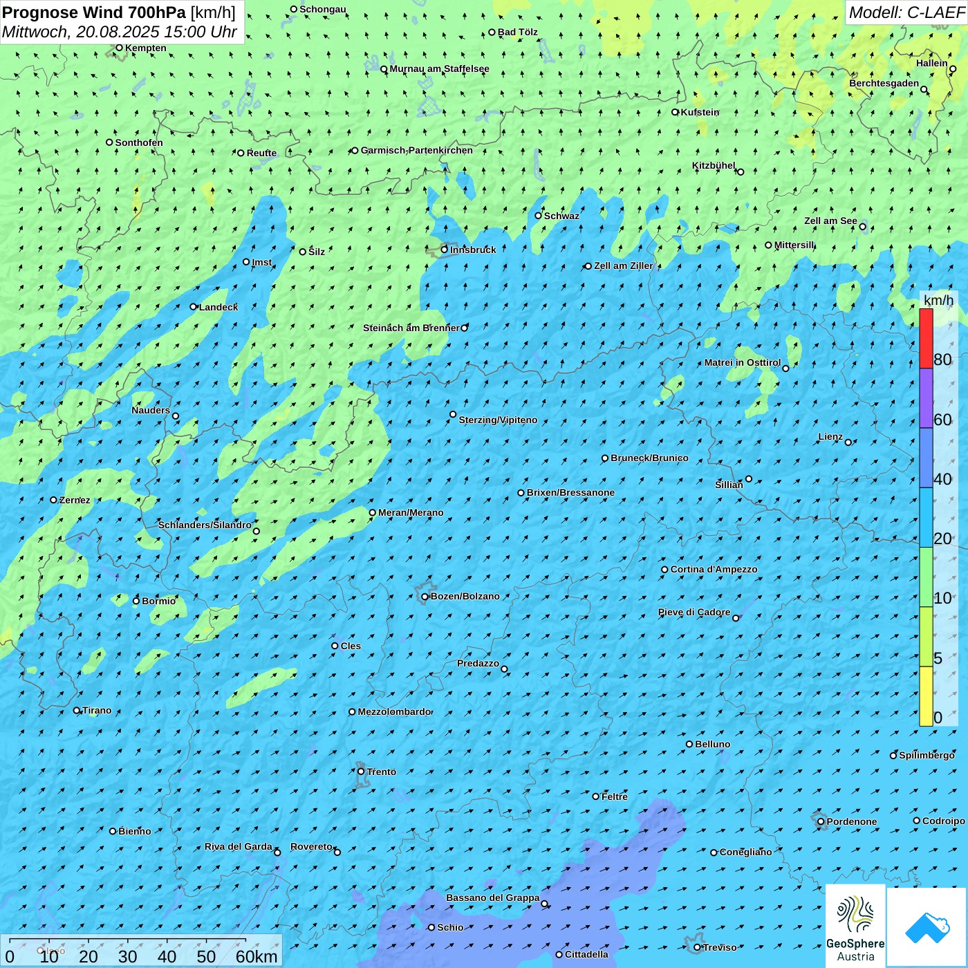968x968 pixels.
Task: Click the 'Sonthofen' label
Action: [139, 142]
